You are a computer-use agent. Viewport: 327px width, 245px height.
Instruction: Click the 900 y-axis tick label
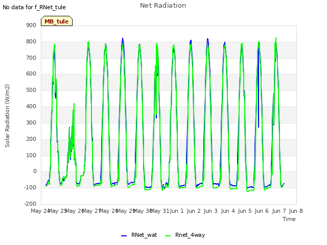pos(31,25)
